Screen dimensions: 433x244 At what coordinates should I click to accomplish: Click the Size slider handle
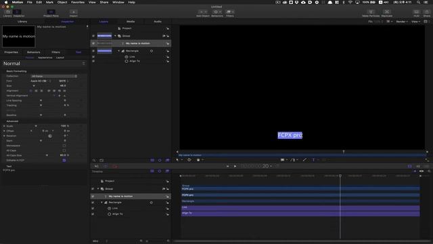[x=34, y=86]
